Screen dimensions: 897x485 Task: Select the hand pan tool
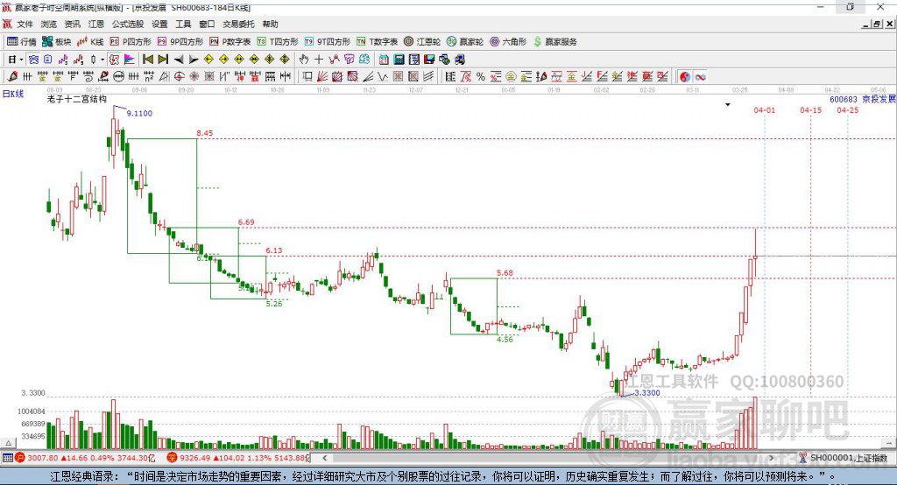pyautogui.click(x=304, y=60)
